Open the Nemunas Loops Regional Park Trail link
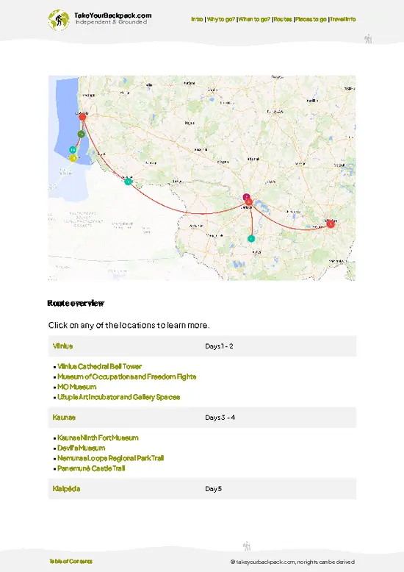 point(110,458)
